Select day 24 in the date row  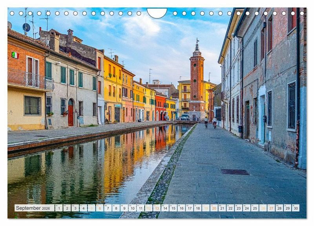click(246, 208)
